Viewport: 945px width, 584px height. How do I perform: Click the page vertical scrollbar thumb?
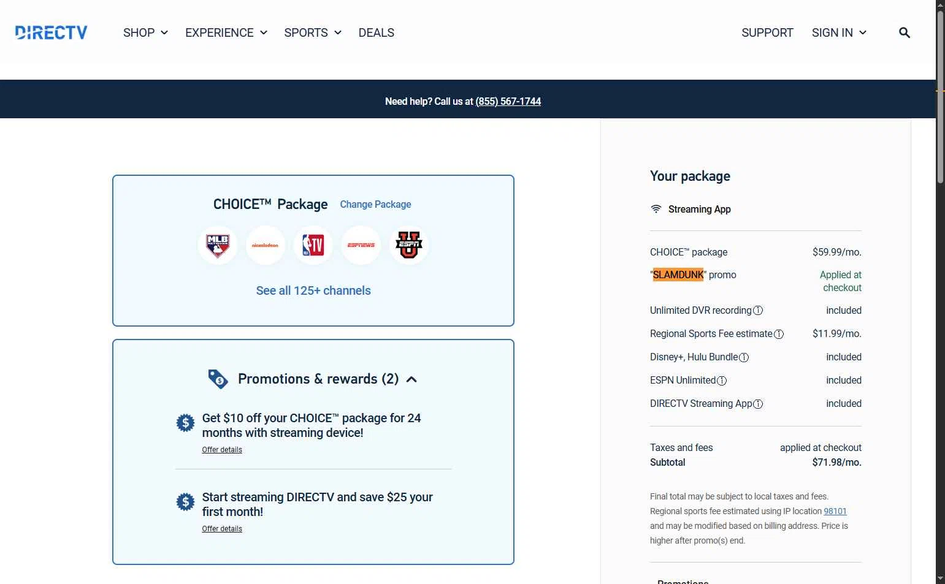(940, 98)
